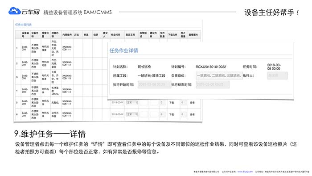Open the 正常 dropdown in row 6
Image resolution: width=312 pixels, height=176 pixels.
tap(132, 114)
